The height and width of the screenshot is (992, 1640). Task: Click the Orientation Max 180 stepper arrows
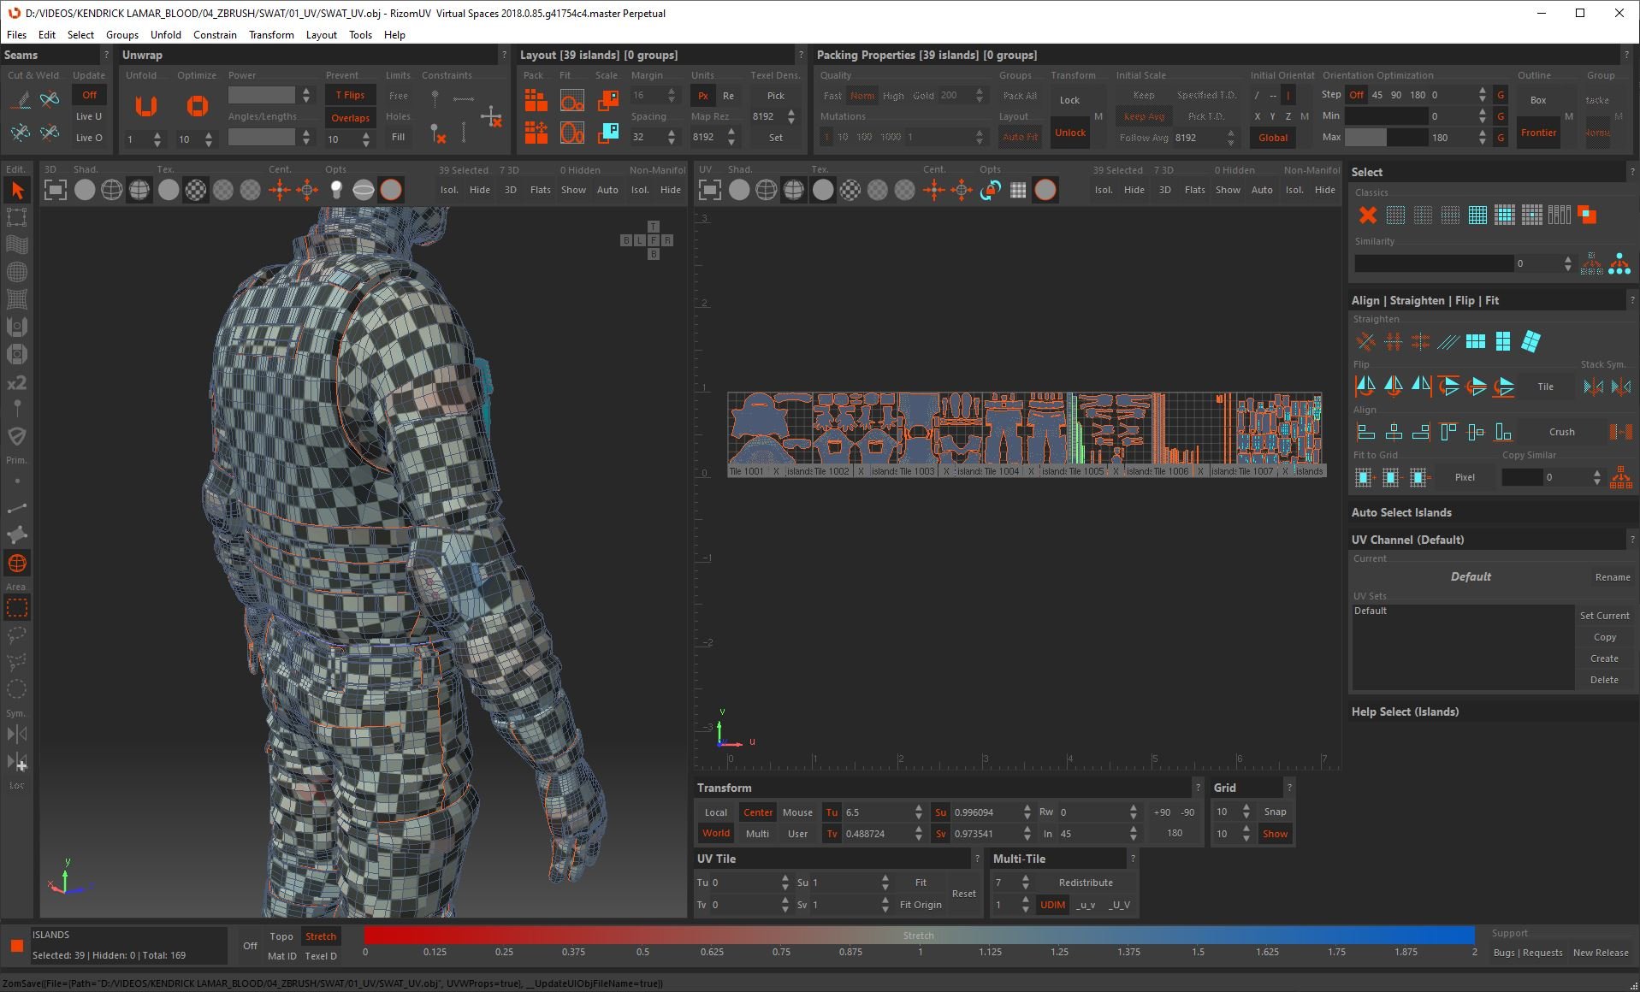1483,137
